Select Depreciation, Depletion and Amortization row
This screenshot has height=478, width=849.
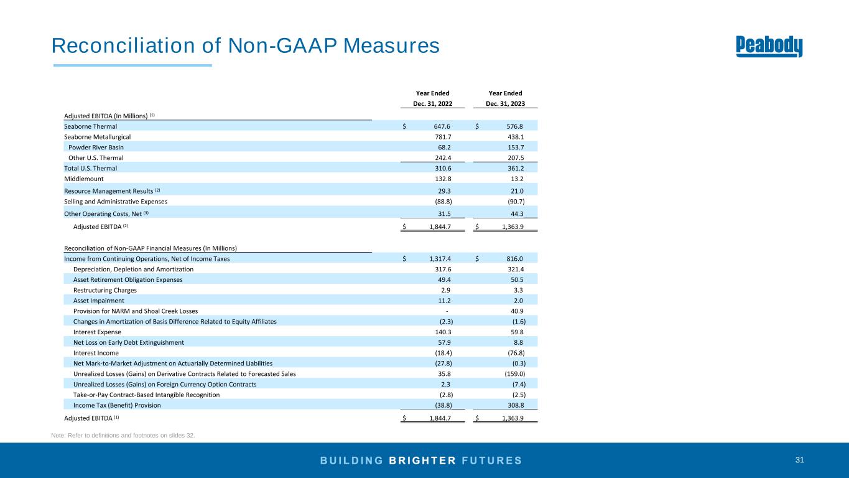(x=300, y=269)
